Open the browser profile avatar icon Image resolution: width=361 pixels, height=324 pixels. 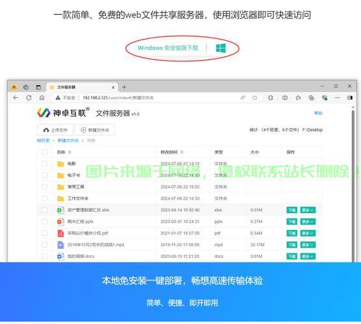[14, 87]
